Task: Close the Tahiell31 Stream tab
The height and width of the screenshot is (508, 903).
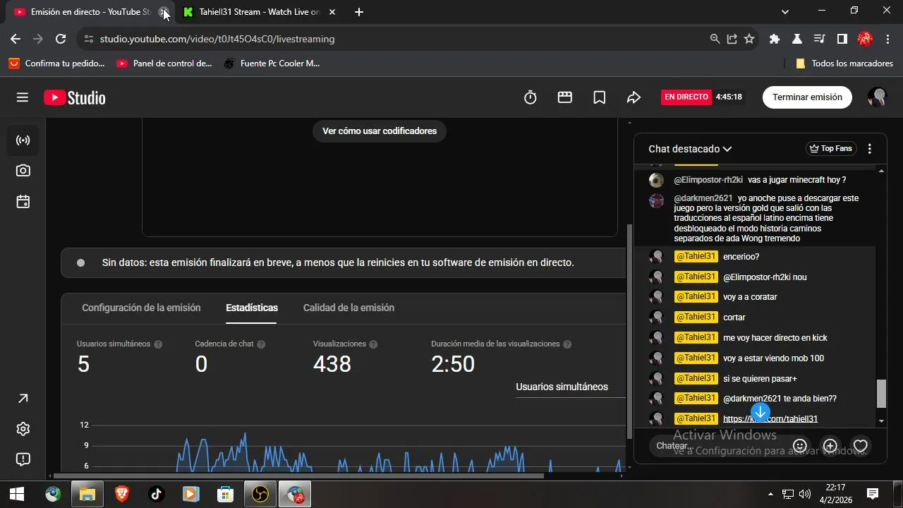Action: point(332,12)
